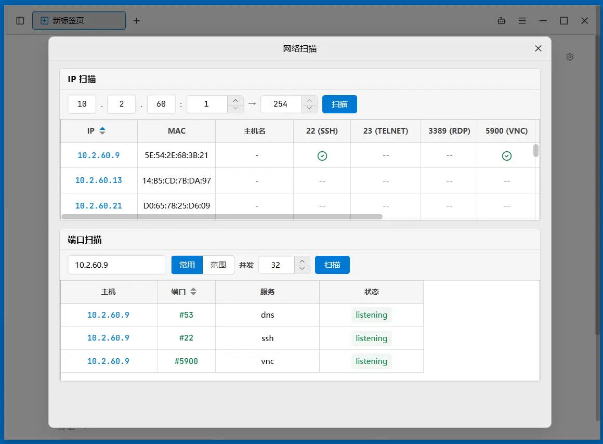Select the 新标签页 tab
603x444 pixels.
click(x=79, y=20)
